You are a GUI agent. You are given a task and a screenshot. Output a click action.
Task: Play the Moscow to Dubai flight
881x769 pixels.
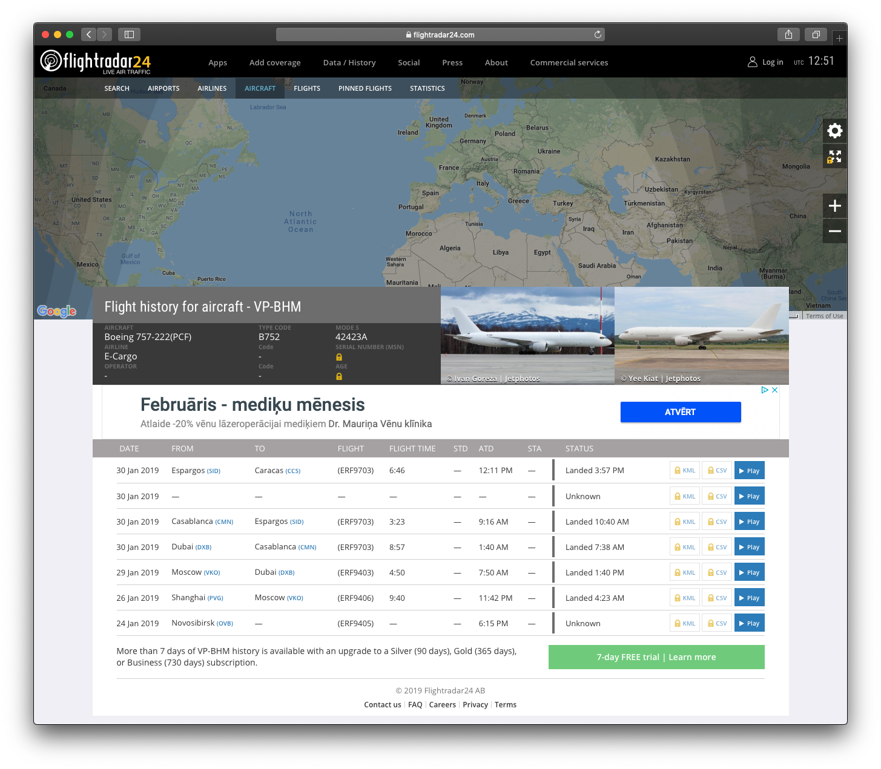[x=749, y=572]
